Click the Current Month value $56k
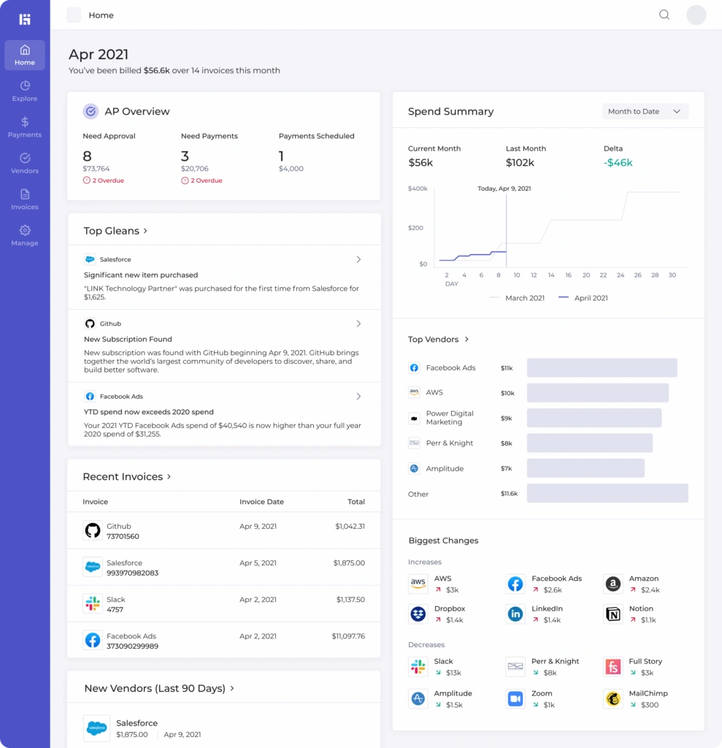The height and width of the screenshot is (748, 722). 420,163
